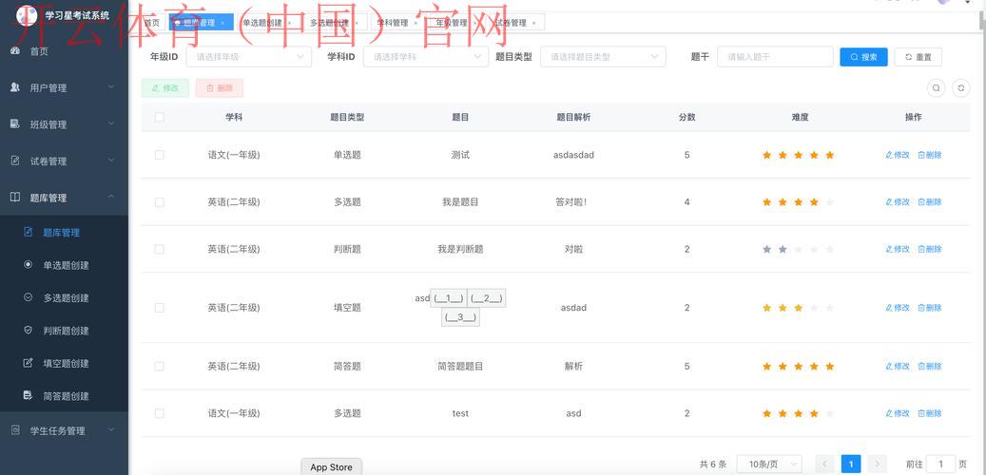Image resolution: width=986 pixels, height=475 pixels.
Task: Go to previous page arrow in pagination
Action: [x=825, y=464]
